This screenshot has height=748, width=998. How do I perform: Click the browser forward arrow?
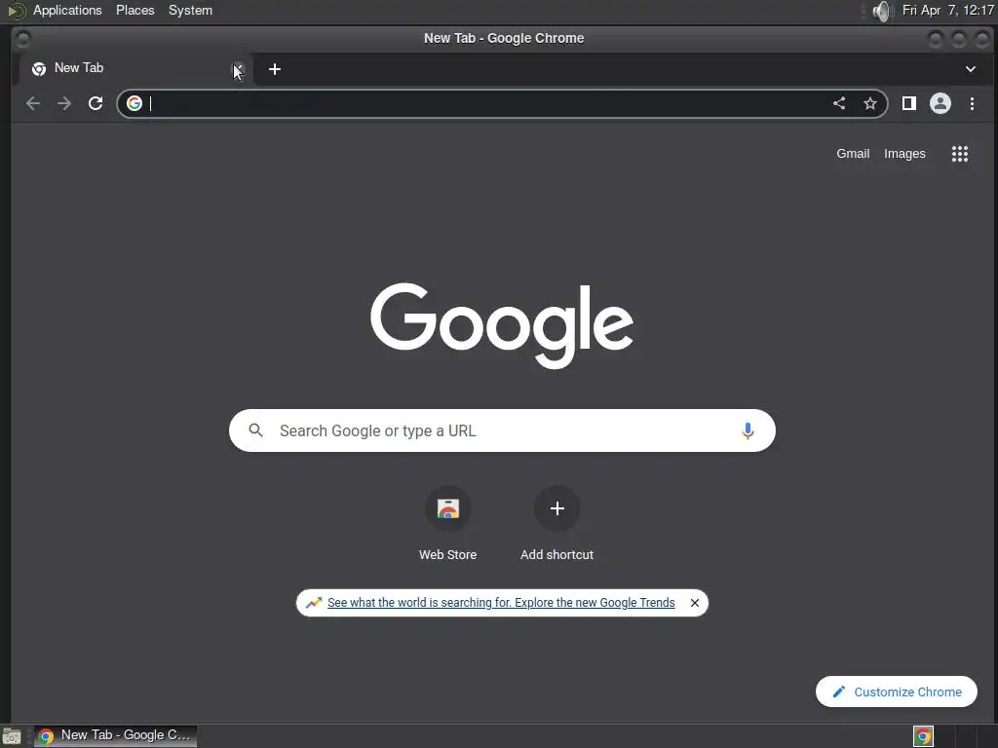pos(64,103)
